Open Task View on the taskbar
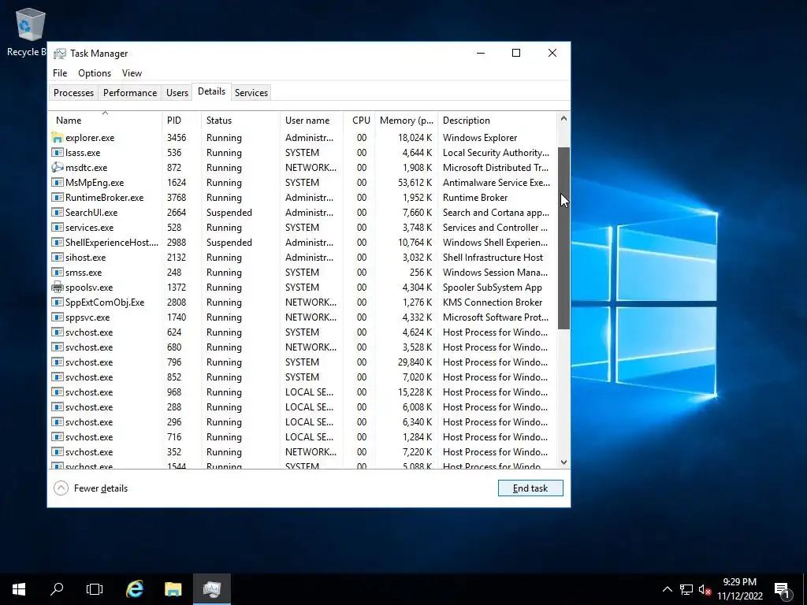 click(x=95, y=589)
